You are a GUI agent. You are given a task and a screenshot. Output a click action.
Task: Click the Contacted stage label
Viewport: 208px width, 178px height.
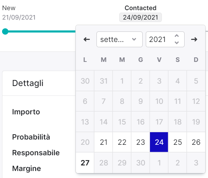141,8
